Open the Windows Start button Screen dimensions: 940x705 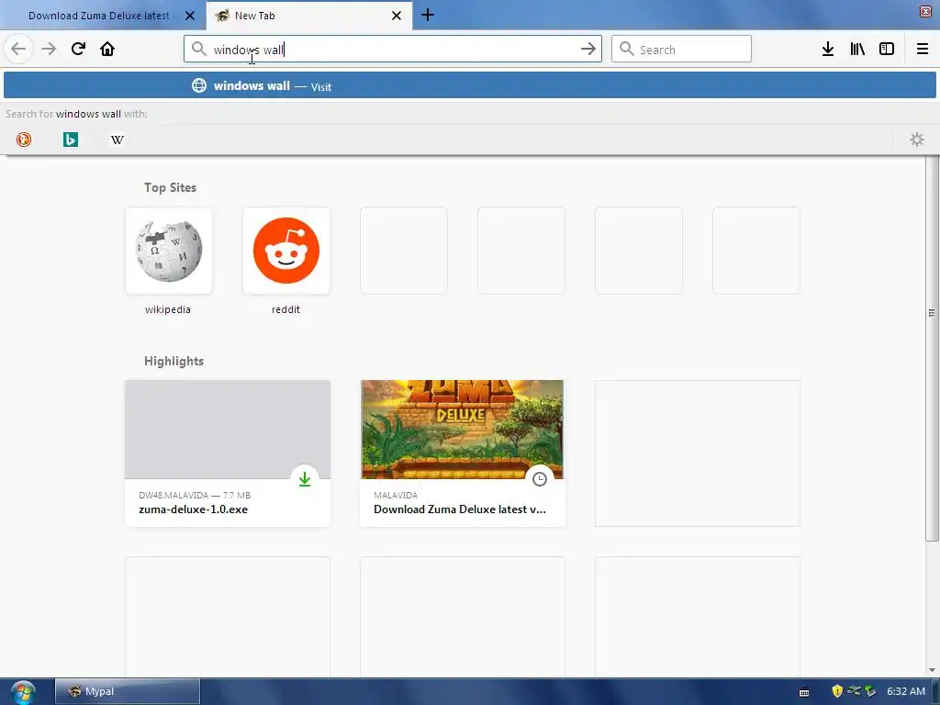pos(23,692)
